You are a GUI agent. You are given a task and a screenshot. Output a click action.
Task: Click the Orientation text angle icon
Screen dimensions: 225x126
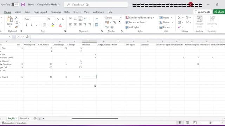coord(85,19)
